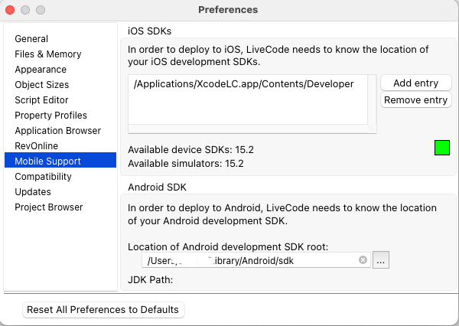Open Object Sizes preferences
Screen dimensions: 459x326
click(x=41, y=84)
